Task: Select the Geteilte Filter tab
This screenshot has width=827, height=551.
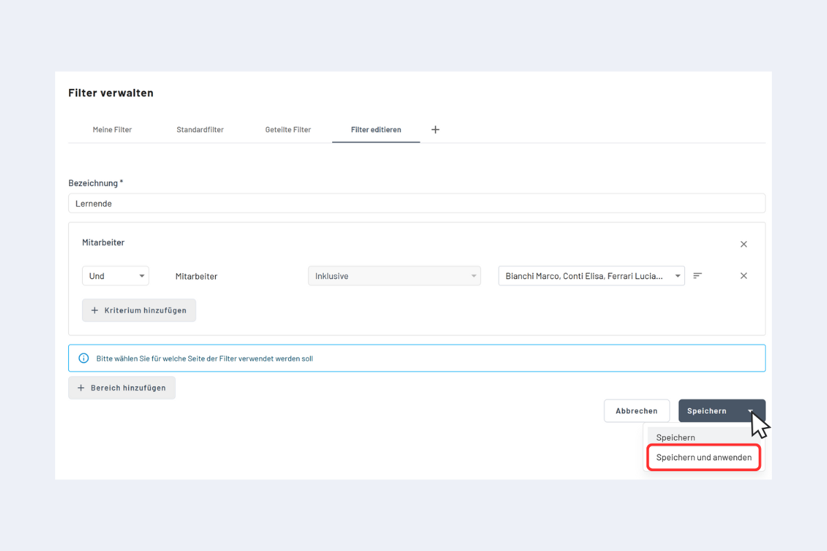Action: click(x=287, y=129)
